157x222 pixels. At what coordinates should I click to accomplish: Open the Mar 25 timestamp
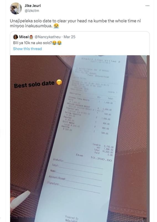(x=70, y=37)
